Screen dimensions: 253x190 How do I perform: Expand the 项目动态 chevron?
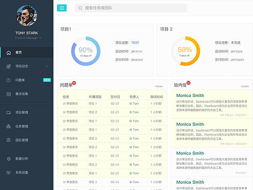pyautogui.click(x=47, y=66)
